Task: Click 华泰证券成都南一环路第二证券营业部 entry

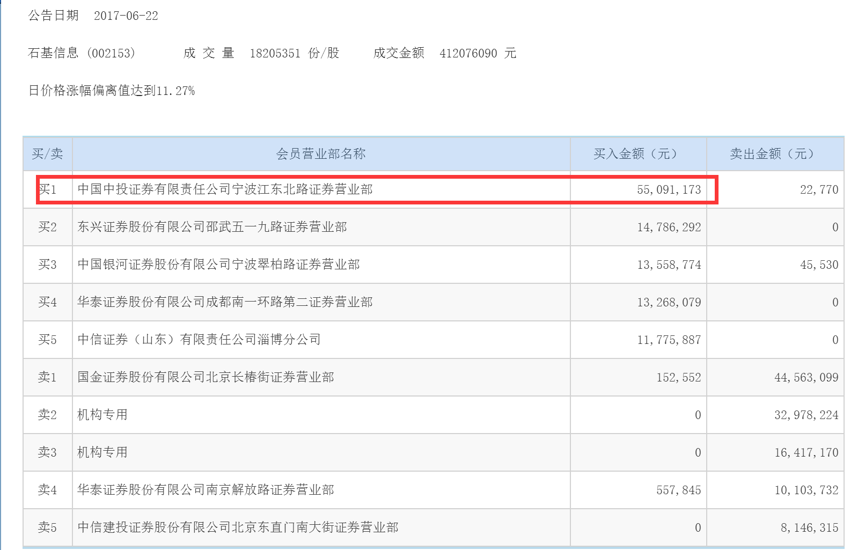Action: [225, 302]
